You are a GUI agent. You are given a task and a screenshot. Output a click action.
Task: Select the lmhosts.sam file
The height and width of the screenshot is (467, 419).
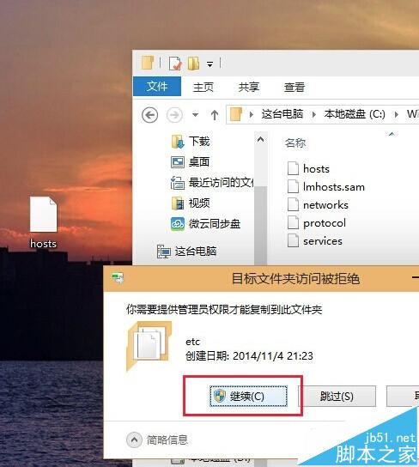click(326, 187)
